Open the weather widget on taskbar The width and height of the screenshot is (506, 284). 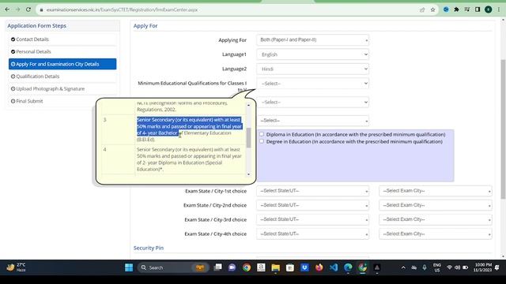(16, 267)
